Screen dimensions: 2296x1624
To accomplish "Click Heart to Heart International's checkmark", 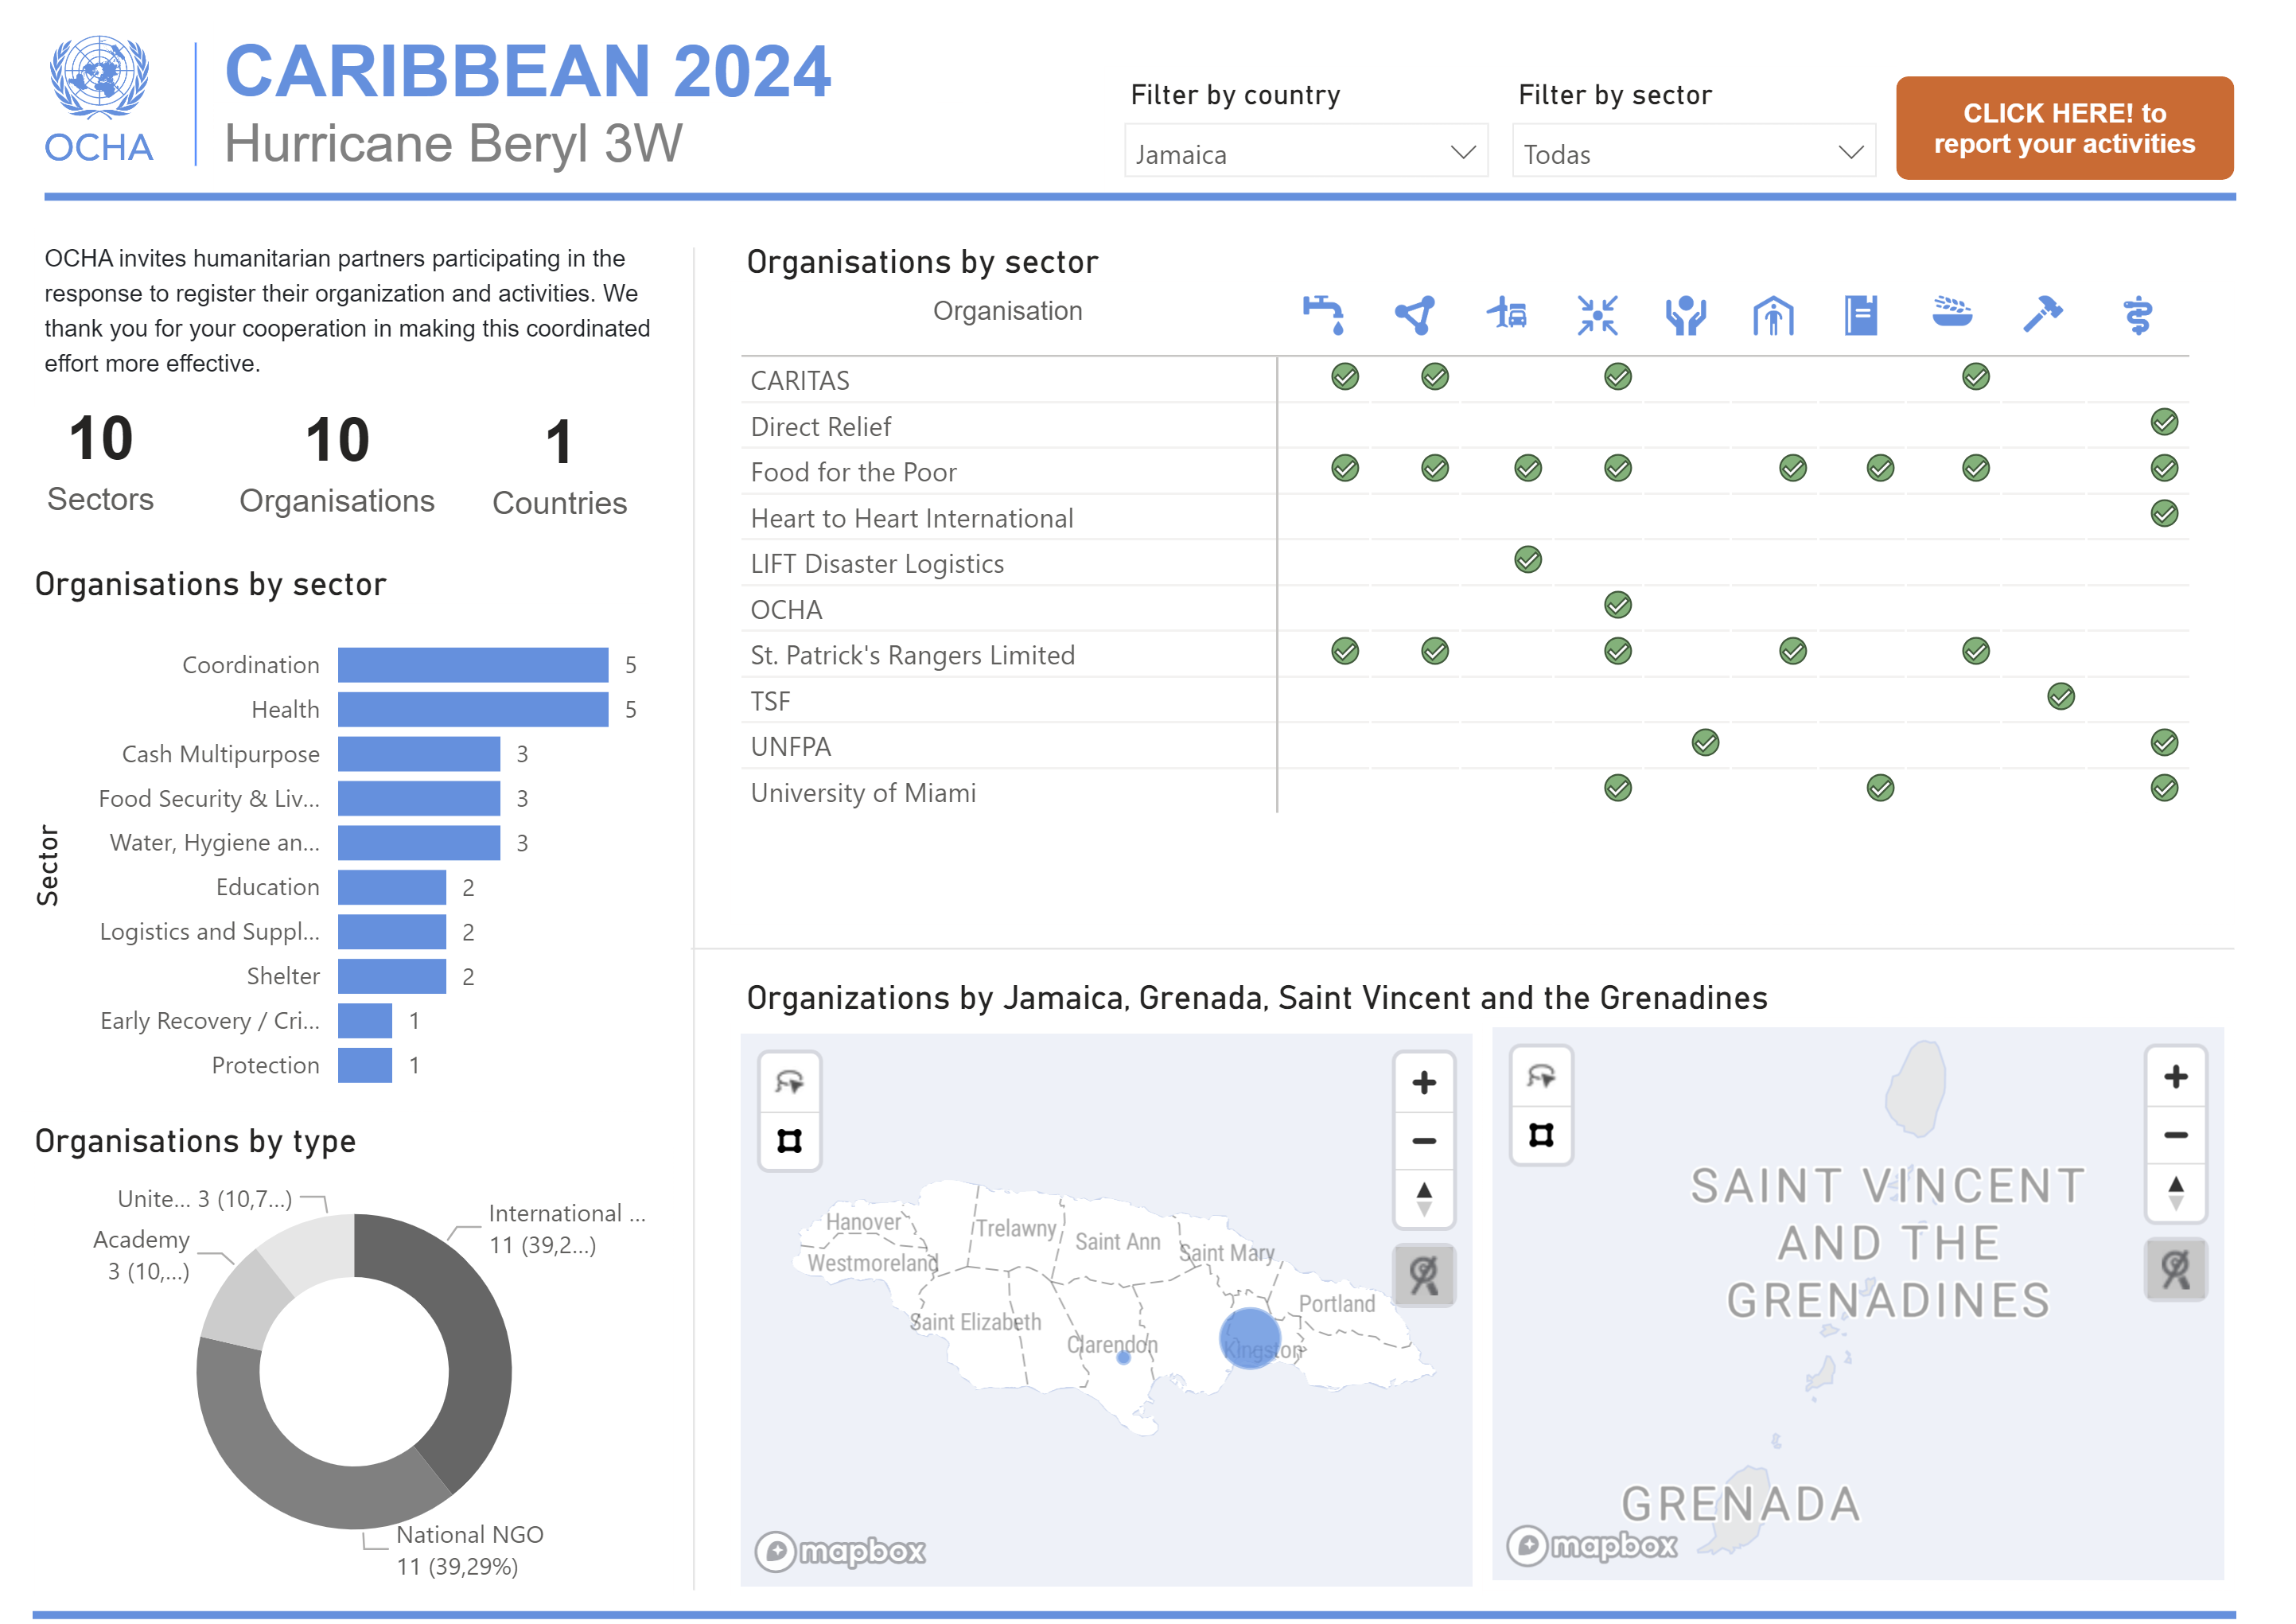I will [2164, 513].
